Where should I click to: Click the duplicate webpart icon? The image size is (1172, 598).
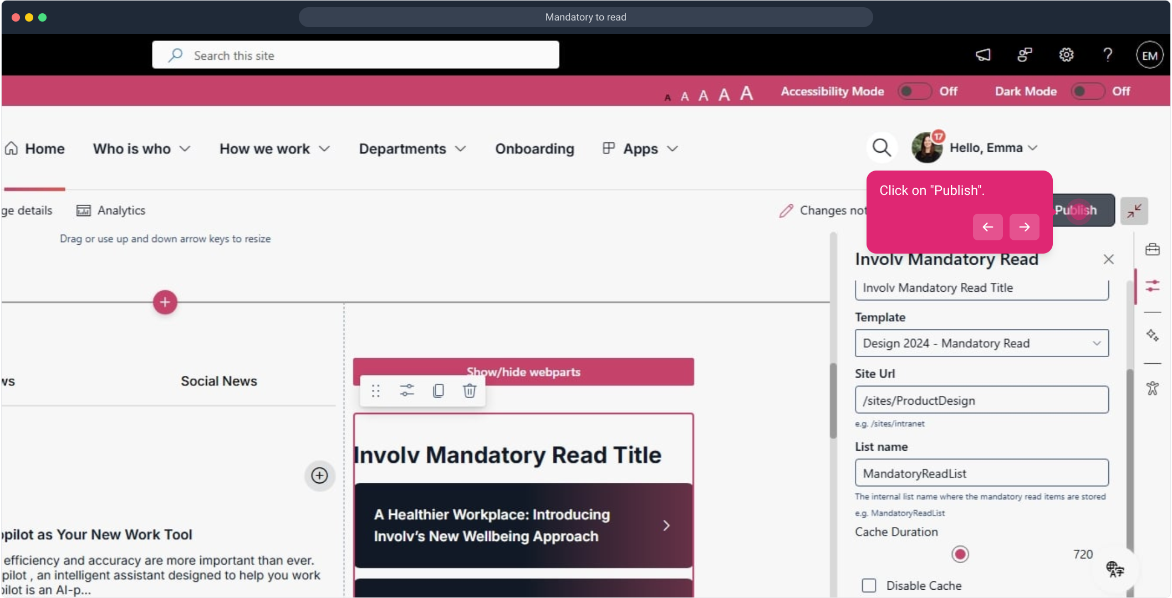click(438, 391)
